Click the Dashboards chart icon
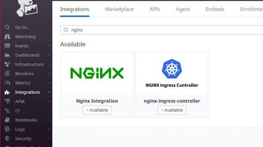This screenshot has width=263, height=147. [7, 55]
